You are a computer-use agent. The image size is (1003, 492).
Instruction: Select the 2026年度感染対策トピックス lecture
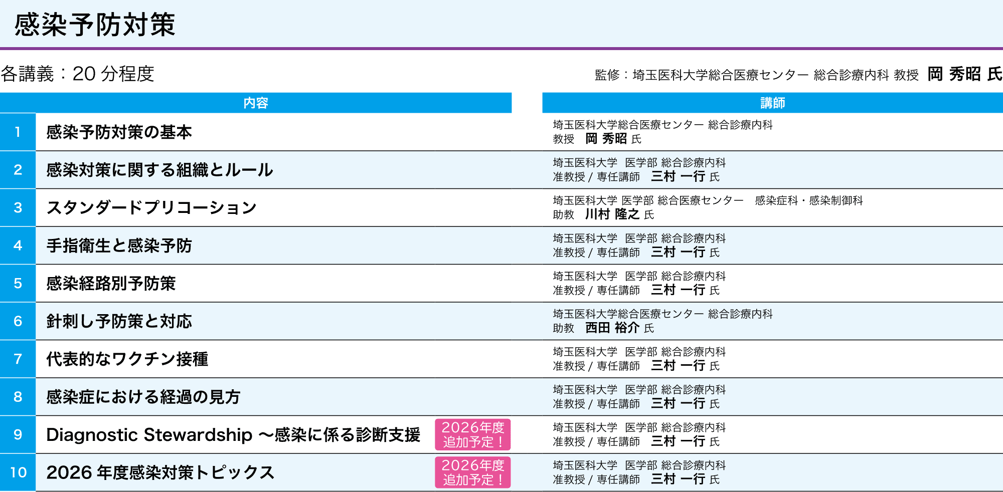pyautogui.click(x=160, y=472)
